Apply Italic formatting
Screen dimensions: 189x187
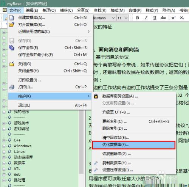[x=146, y=18]
